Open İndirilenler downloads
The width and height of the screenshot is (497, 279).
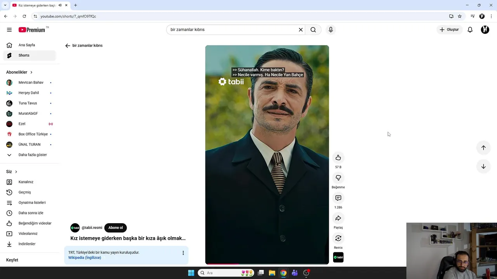coord(30,244)
